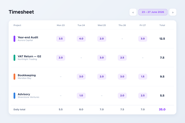Select the Bookkeeping total 9.5
This screenshot has width=185, height=123.
162,77
